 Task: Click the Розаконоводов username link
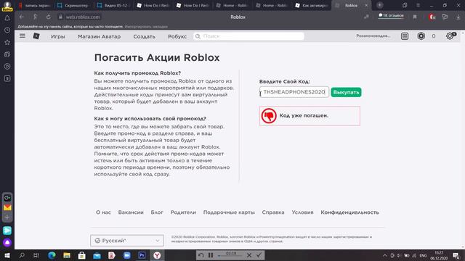tap(373, 36)
